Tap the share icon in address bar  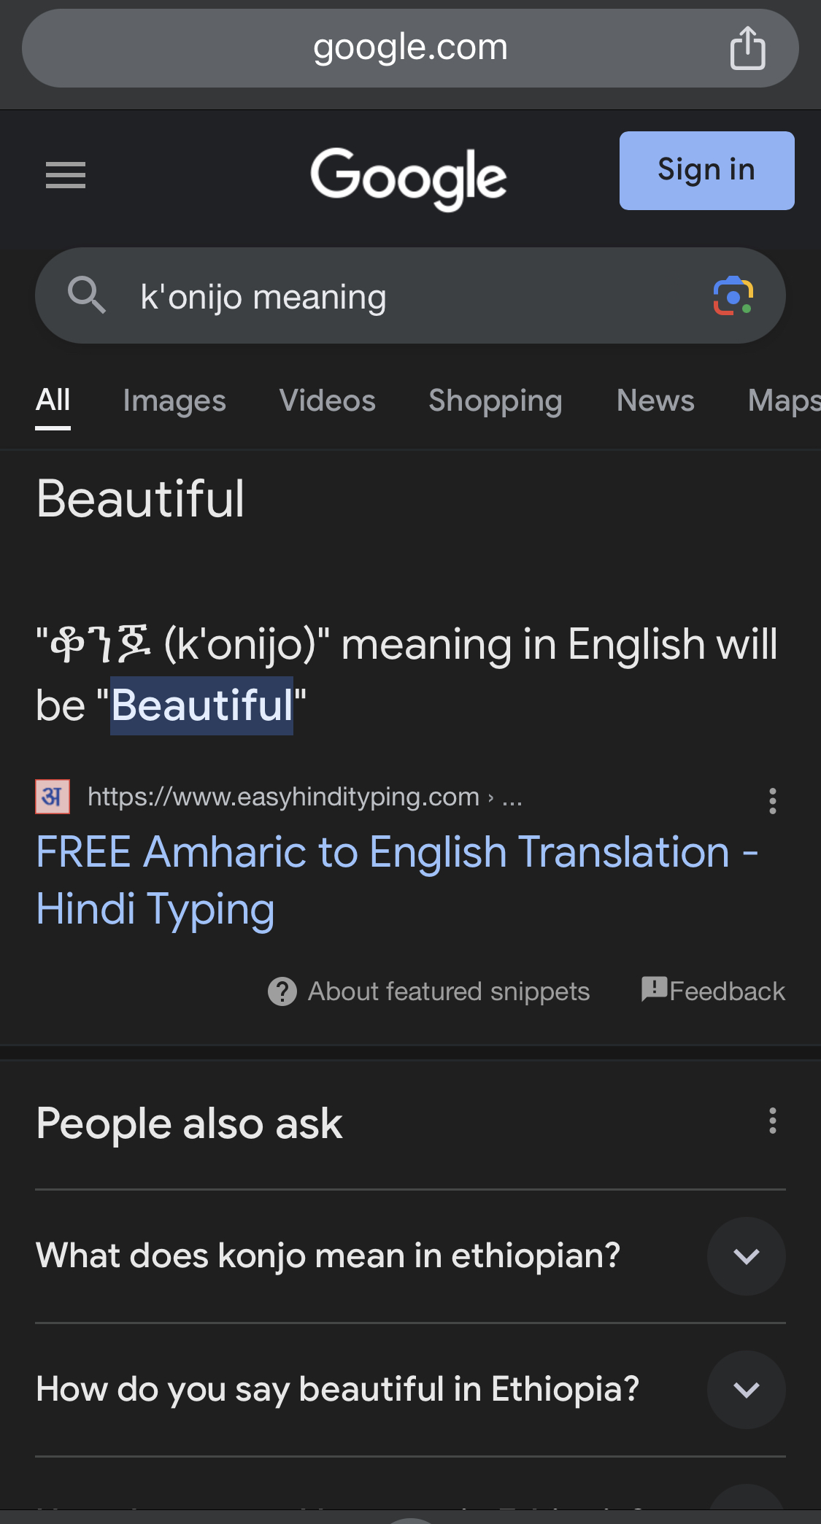[x=747, y=48]
